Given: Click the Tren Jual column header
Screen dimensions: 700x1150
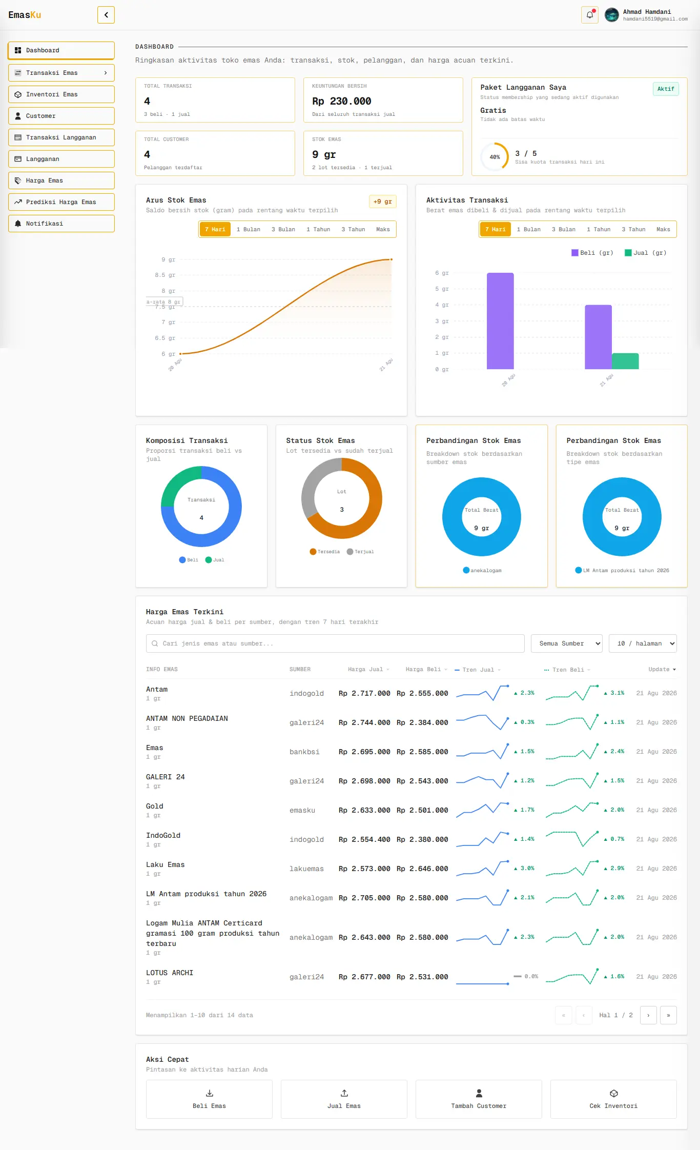Looking at the screenshot, I should [478, 670].
